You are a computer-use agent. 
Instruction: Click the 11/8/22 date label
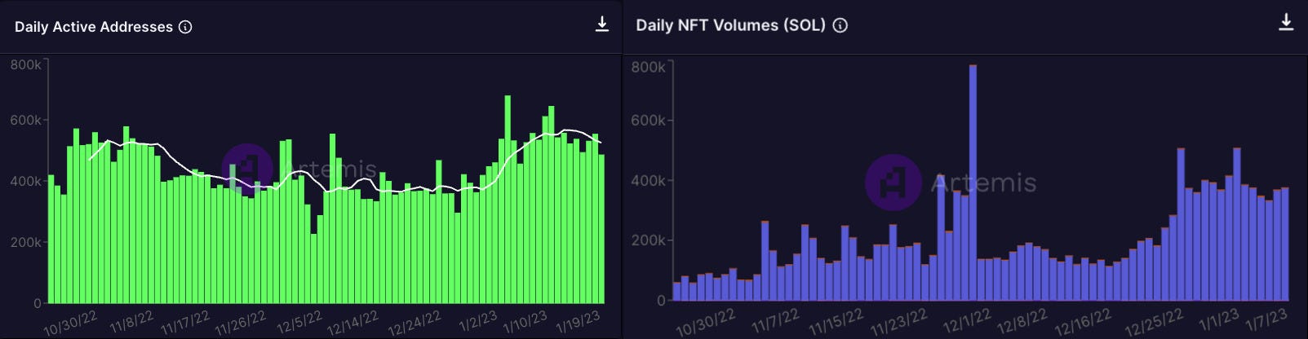click(132, 322)
